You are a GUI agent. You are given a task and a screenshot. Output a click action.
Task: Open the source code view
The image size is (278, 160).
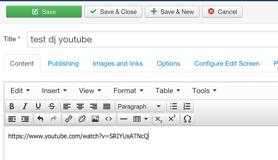coord(108,119)
